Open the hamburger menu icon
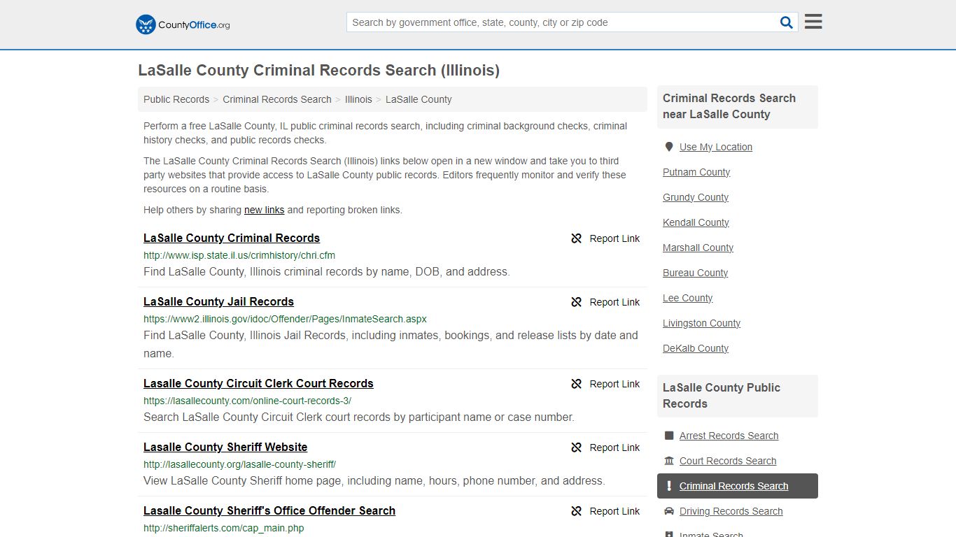Image resolution: width=956 pixels, height=537 pixels. coord(813,22)
